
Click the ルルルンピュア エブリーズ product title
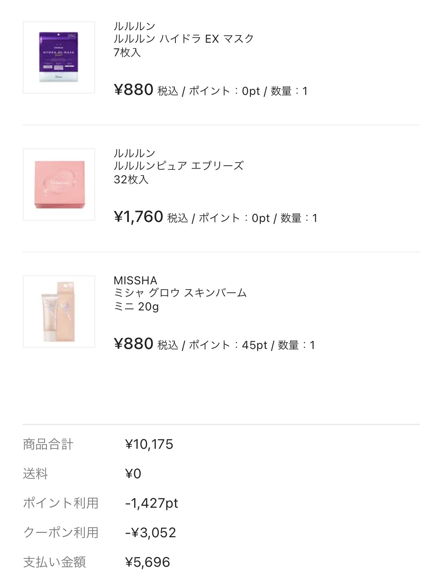point(178,166)
